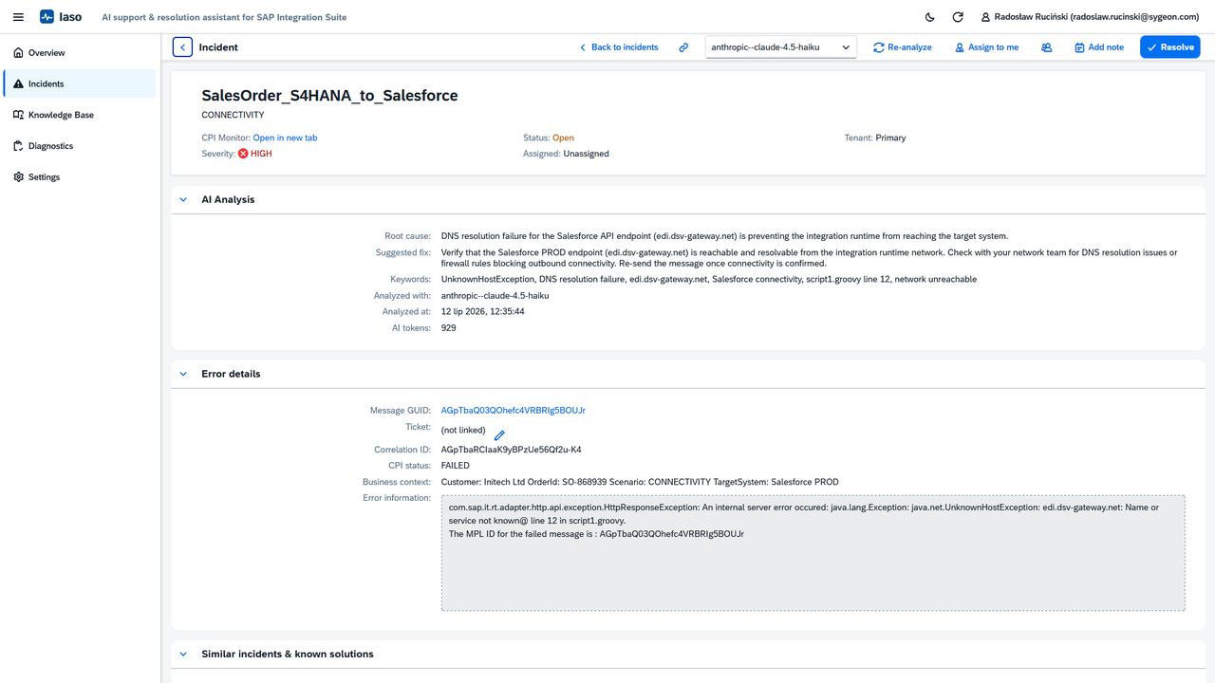Collapse the AI Analysis section

[x=183, y=199]
